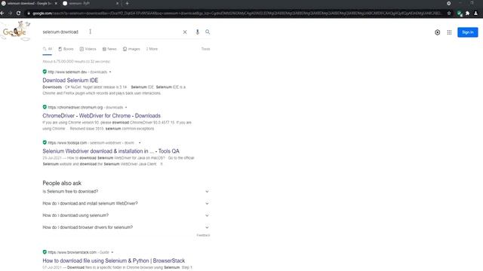Viewport: 483px width, 271px height.
Task: Open the browser extensions puzzle icon
Action: click(468, 14)
